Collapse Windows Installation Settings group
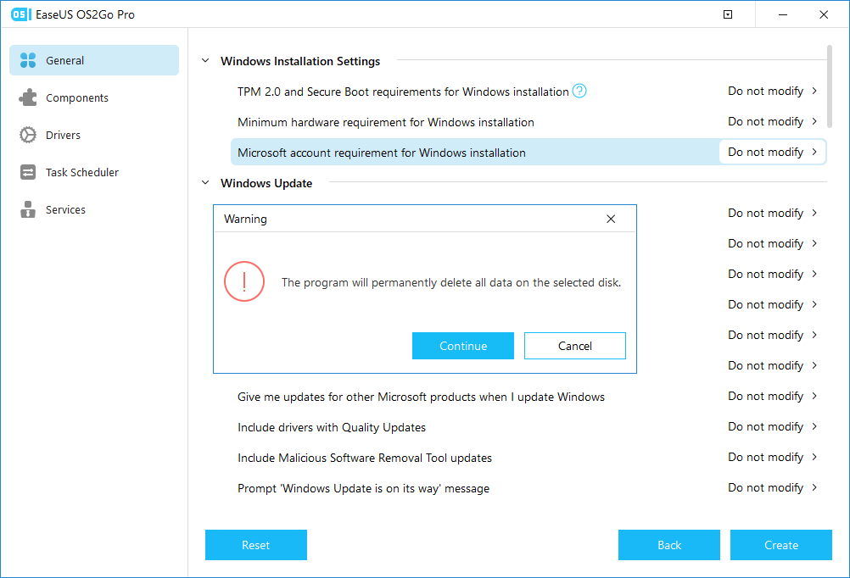Screen dimensions: 850x578 tap(205, 61)
